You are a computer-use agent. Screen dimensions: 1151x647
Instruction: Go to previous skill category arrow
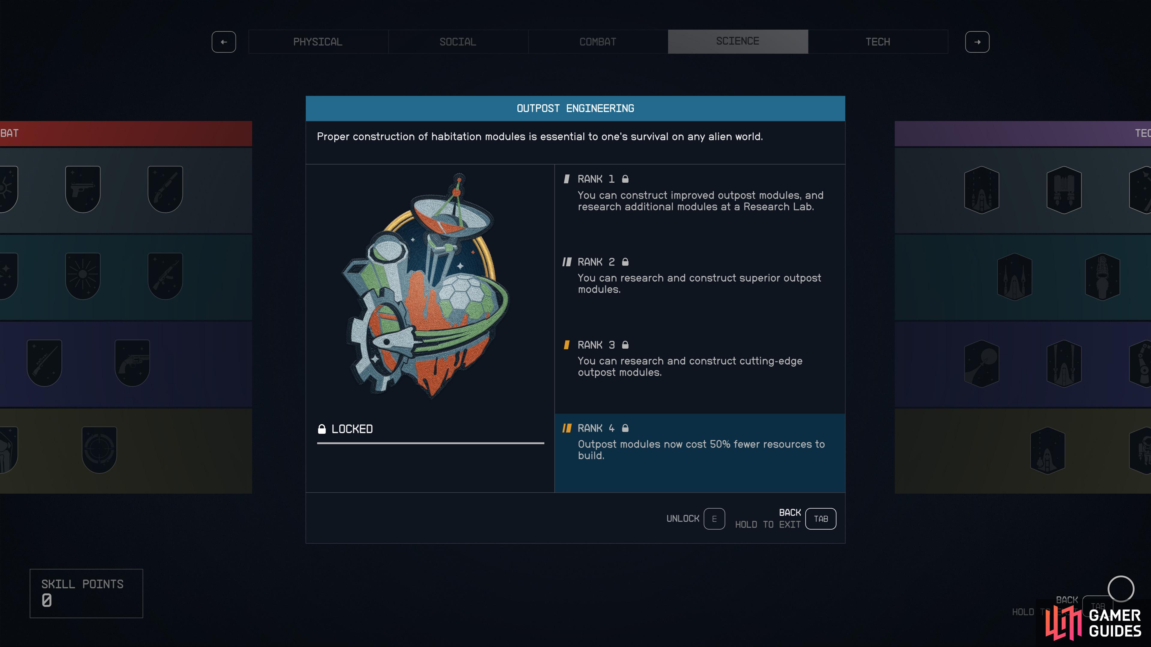(x=224, y=42)
